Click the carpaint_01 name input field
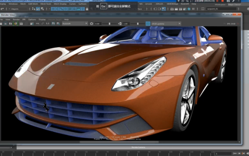Screen dimensions: 249x156 coord(221,9)
